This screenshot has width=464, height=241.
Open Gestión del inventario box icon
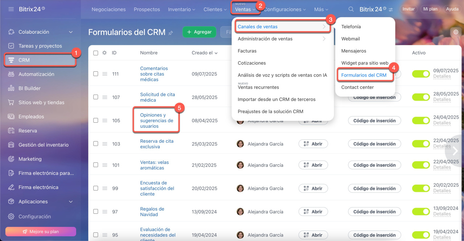(x=11, y=145)
